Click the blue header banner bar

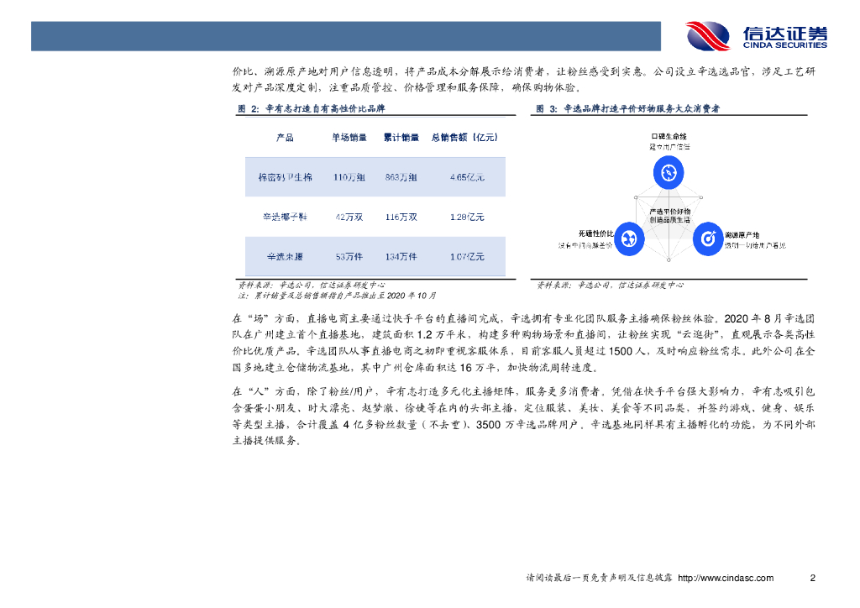(345, 36)
